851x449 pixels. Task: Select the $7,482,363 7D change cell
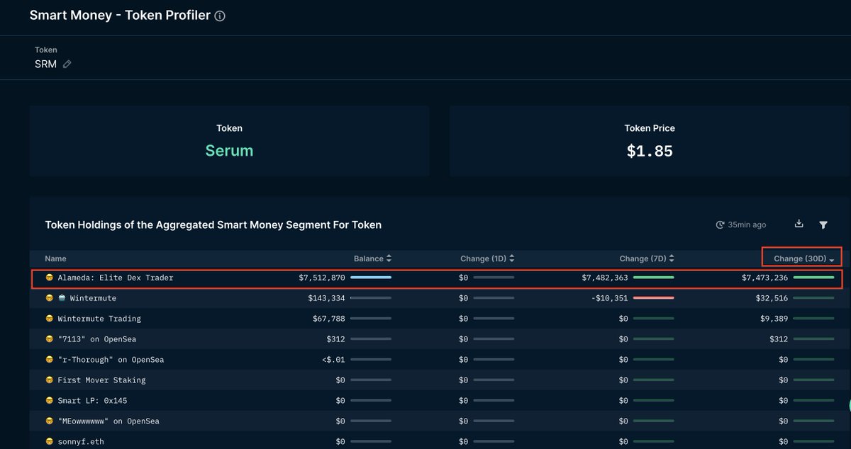point(604,278)
